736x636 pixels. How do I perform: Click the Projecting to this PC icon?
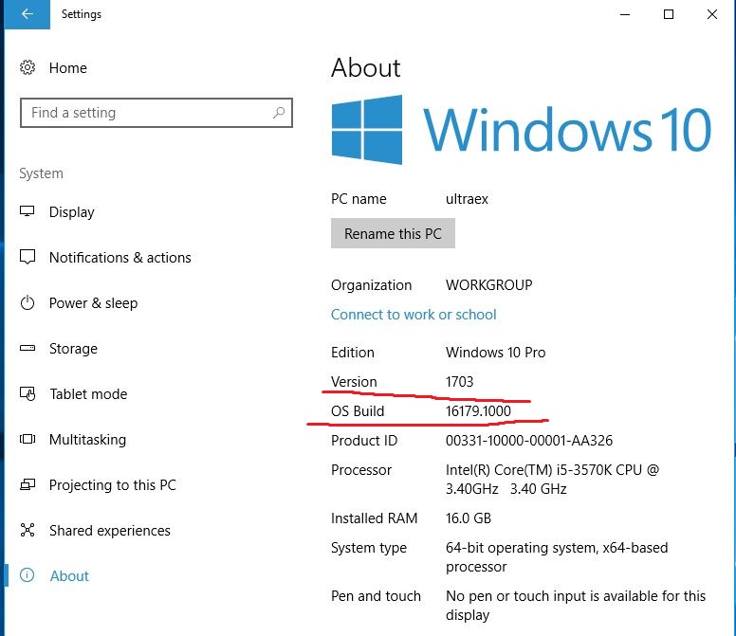(28, 484)
